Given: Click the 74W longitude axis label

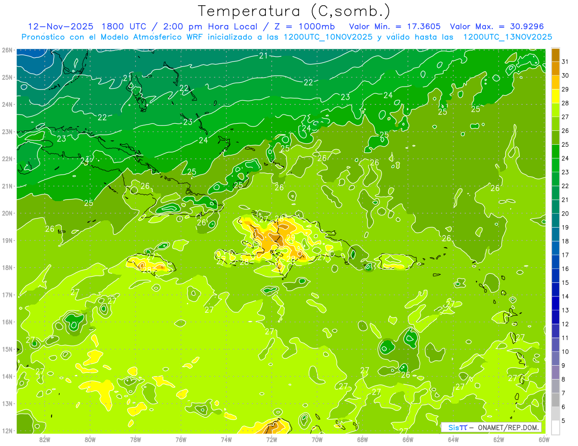Looking at the screenshot, I should pos(226,439).
